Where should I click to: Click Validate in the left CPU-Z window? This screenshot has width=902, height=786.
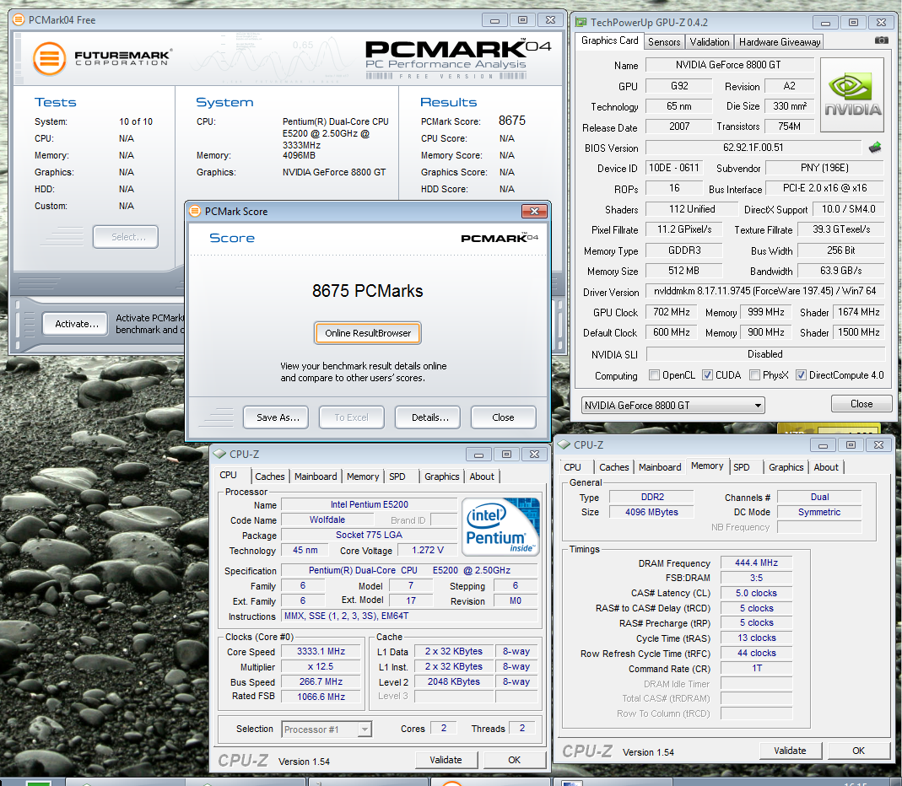point(446,760)
